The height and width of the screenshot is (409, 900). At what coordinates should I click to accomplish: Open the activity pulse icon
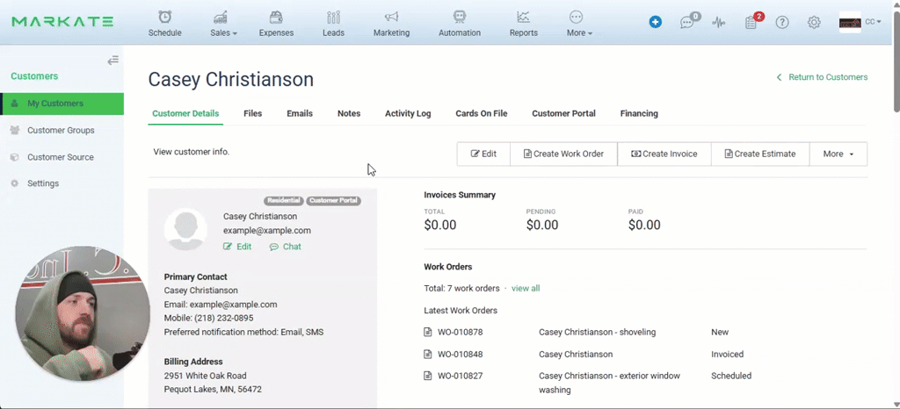tap(719, 22)
